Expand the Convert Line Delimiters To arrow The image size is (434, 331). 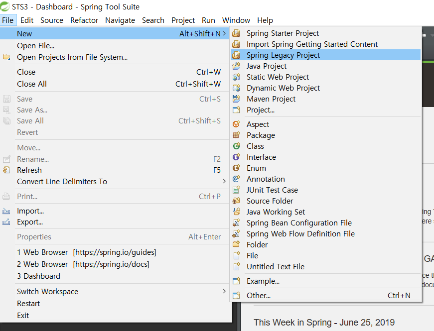point(224,181)
